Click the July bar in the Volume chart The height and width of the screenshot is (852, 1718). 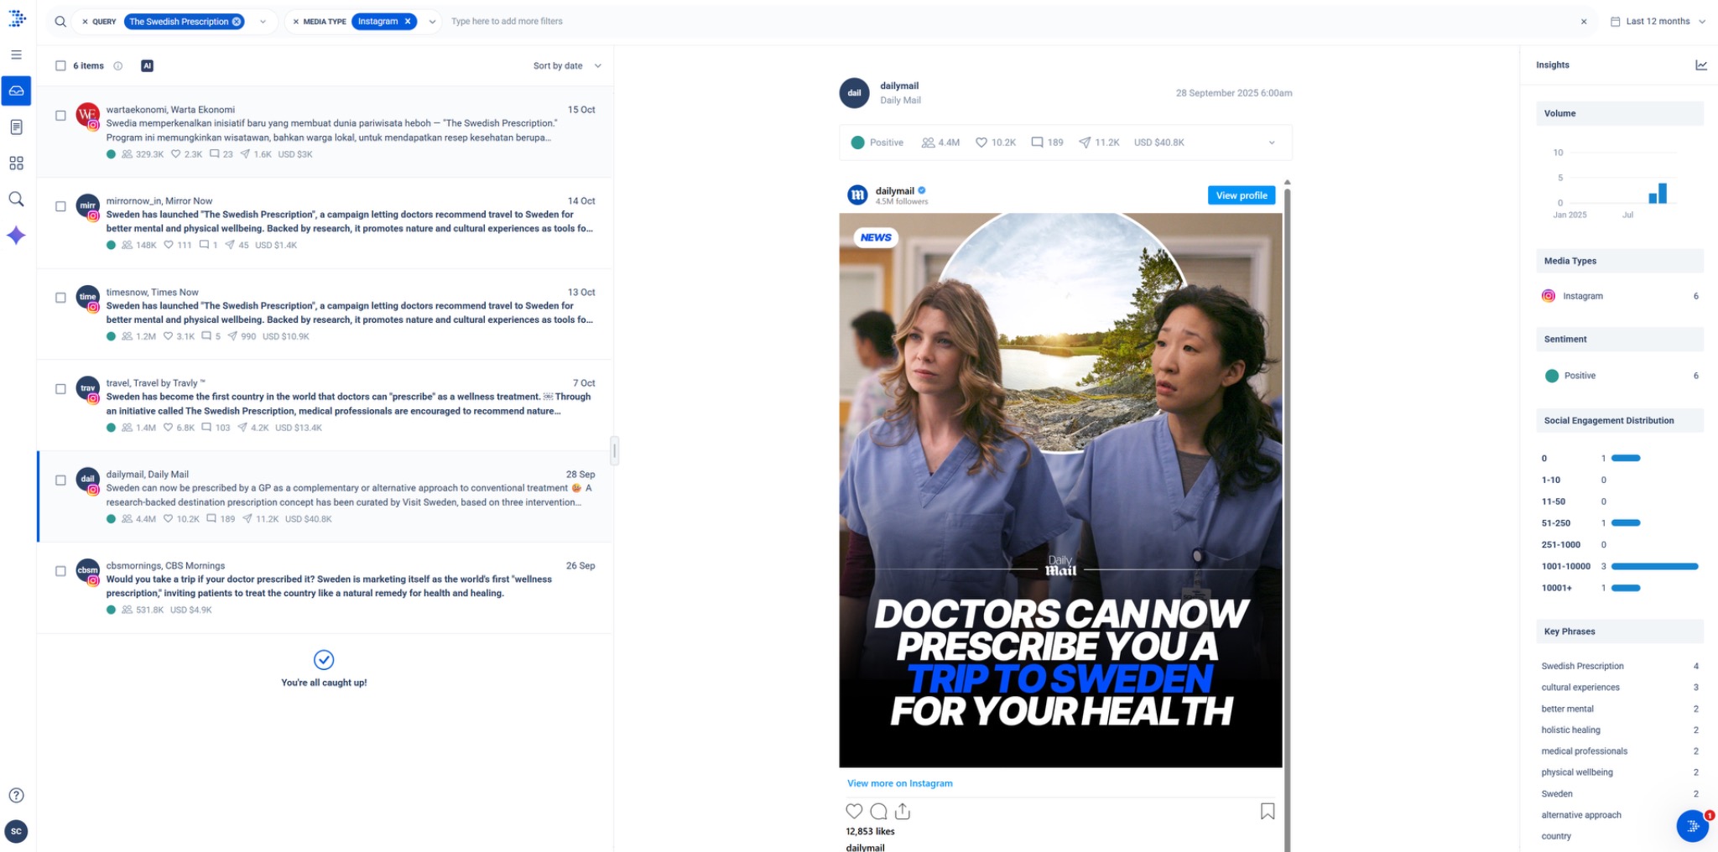tap(1663, 195)
